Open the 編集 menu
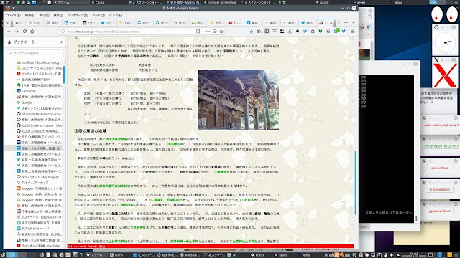 pos(29,15)
